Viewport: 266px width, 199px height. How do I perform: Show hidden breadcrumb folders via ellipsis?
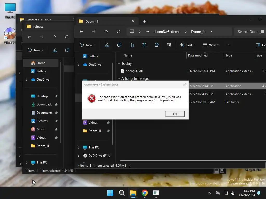point(147,31)
